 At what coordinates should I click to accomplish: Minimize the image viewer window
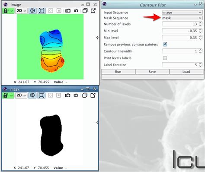point(83,5)
